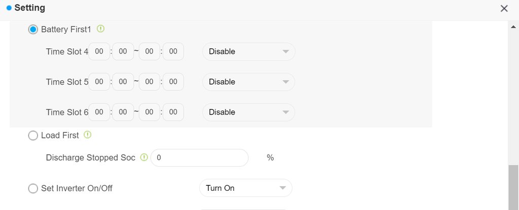Click Time Slot 6 start hour field

point(99,112)
